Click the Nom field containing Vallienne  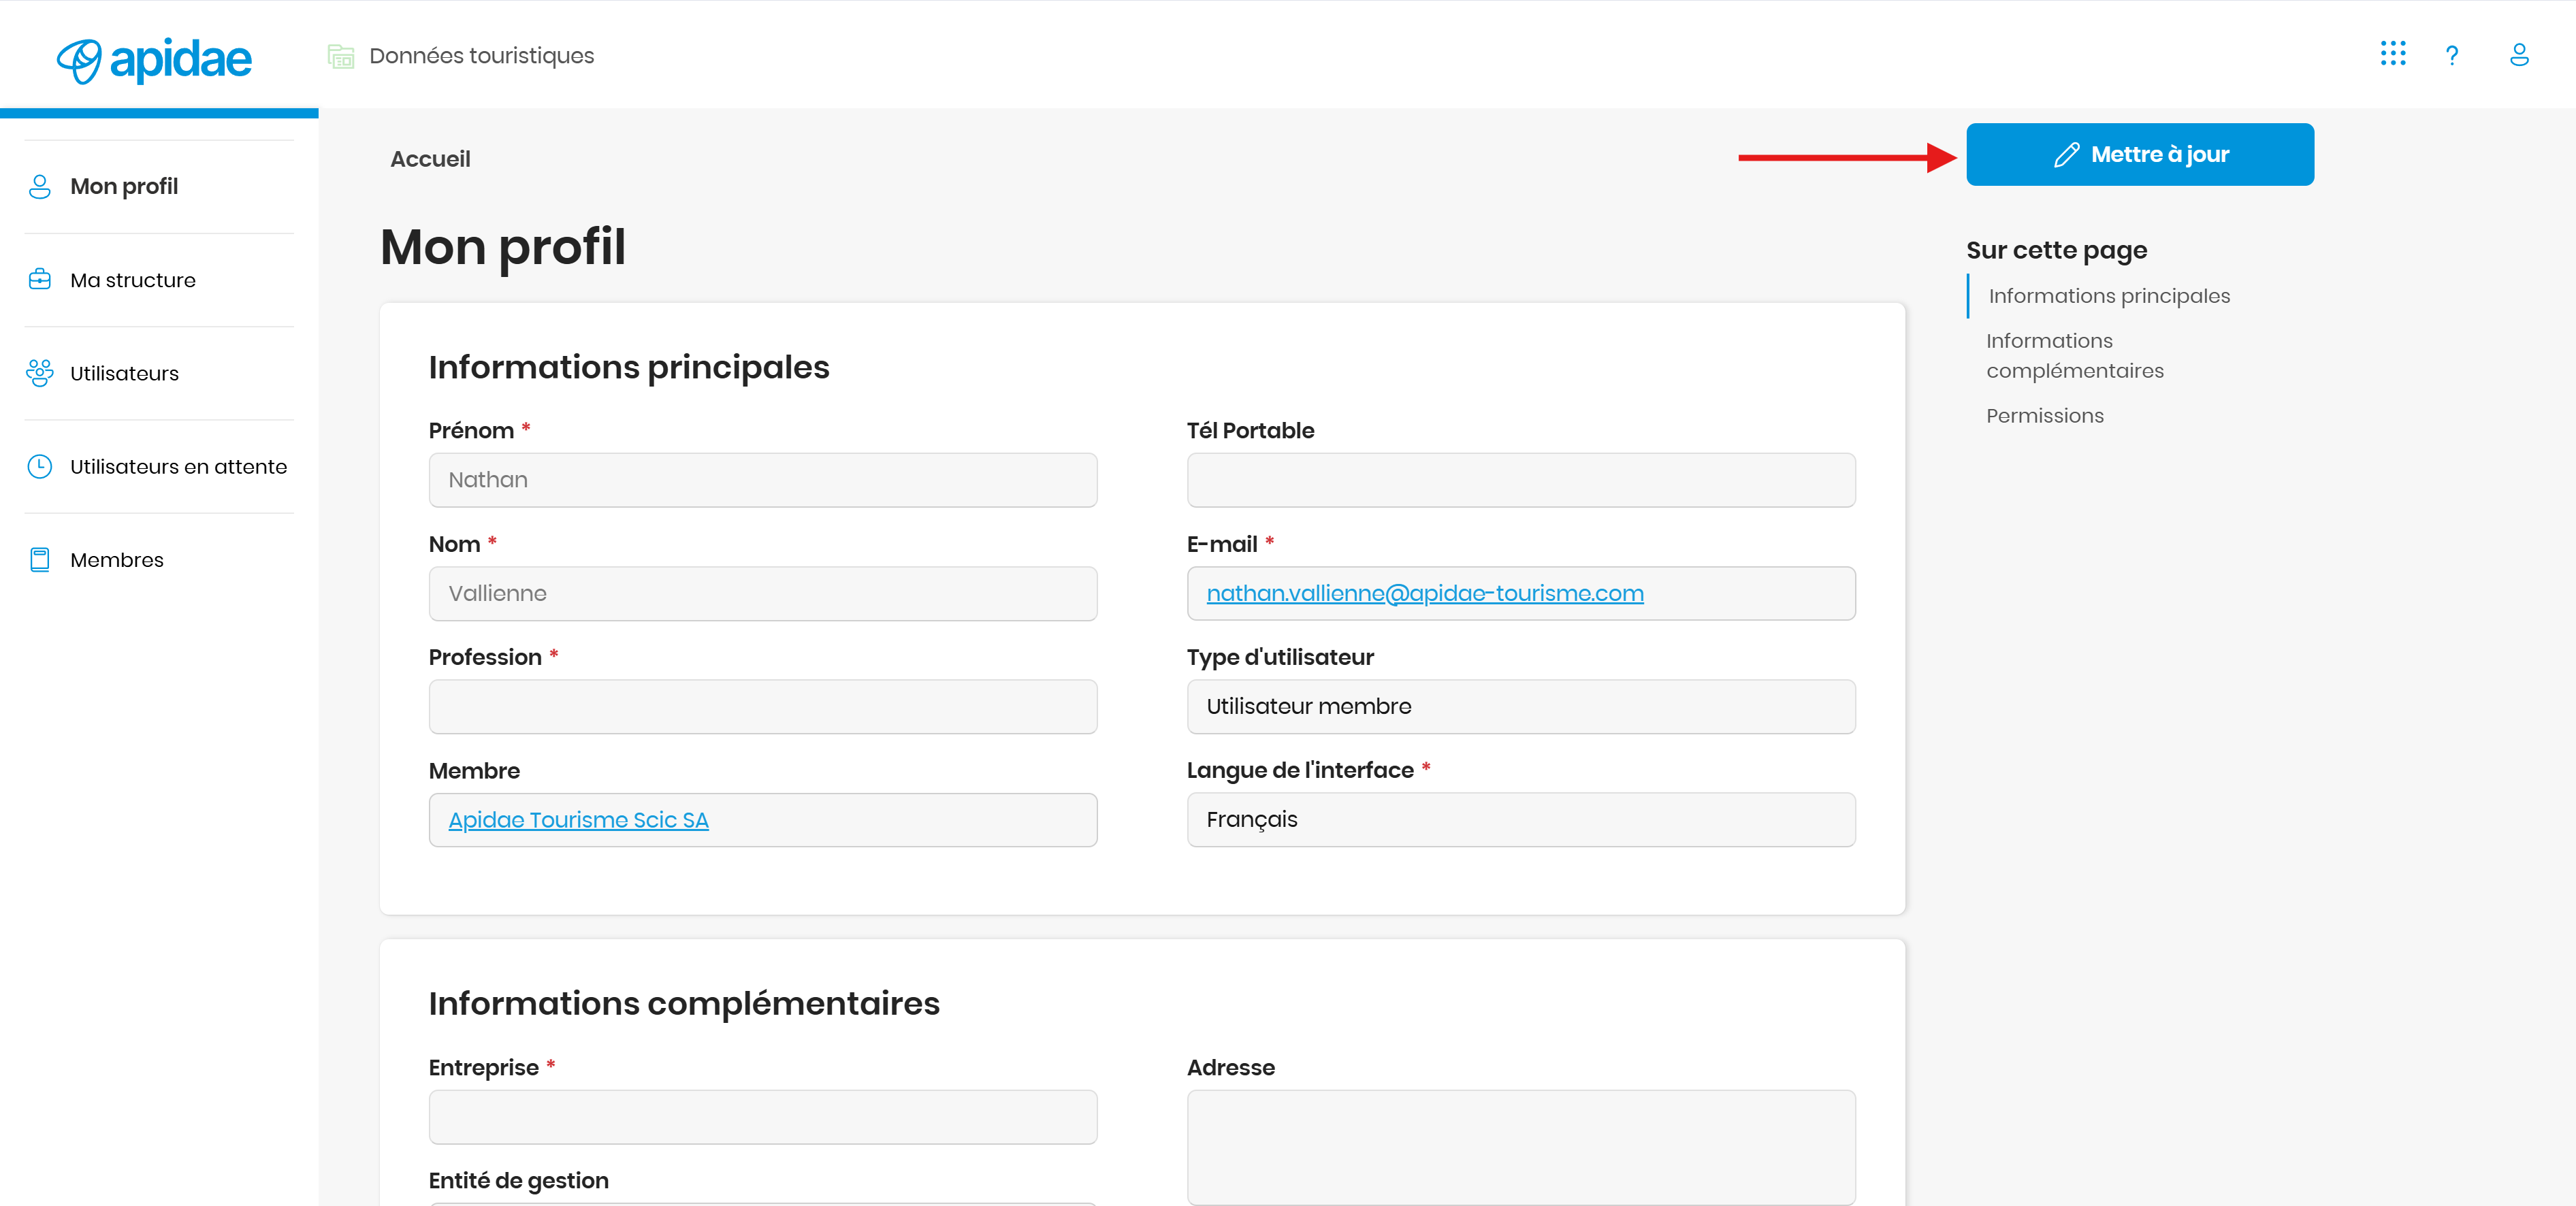click(763, 594)
